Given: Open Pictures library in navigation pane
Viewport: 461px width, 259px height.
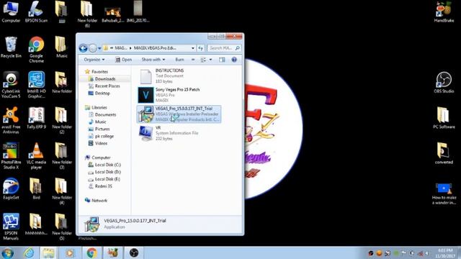Looking at the screenshot, I should pyautogui.click(x=99, y=129).
